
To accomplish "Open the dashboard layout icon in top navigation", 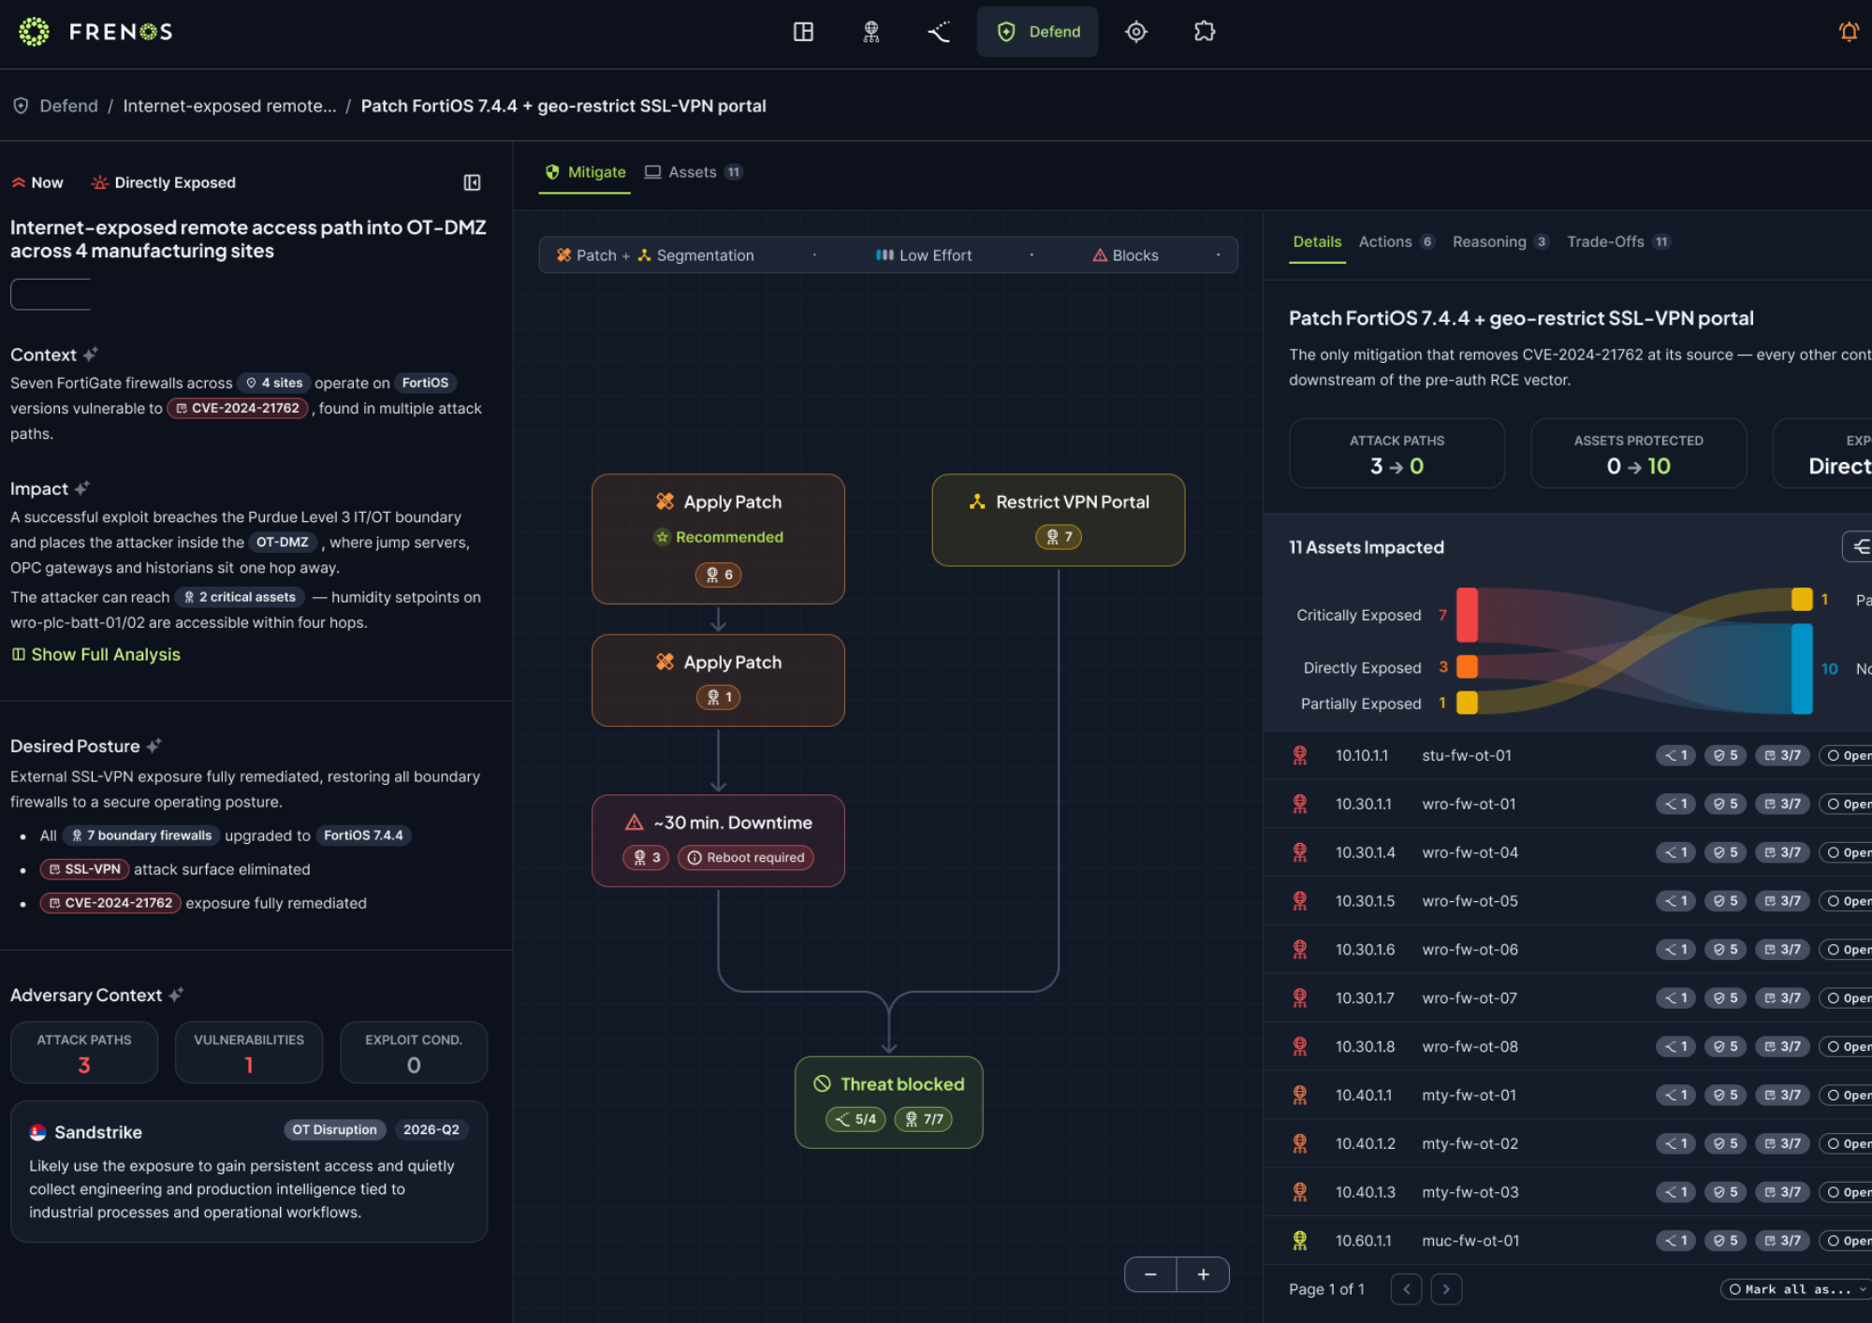I will (803, 32).
